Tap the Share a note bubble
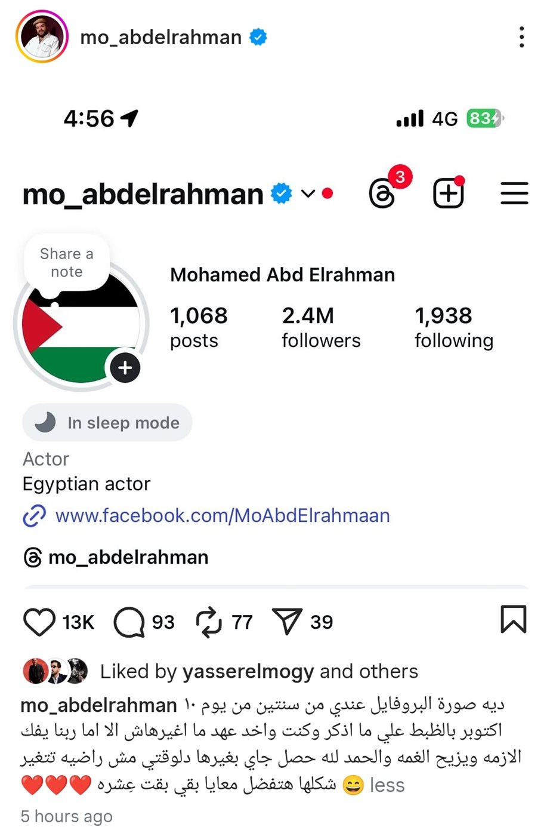The height and width of the screenshot is (836, 553). [67, 263]
